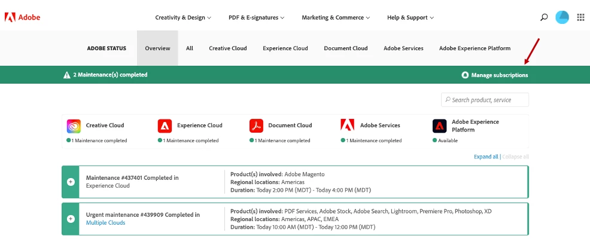Image resolution: width=590 pixels, height=242 pixels.
Task: Click green status dot under Creative Cloud
Action: (x=68, y=140)
